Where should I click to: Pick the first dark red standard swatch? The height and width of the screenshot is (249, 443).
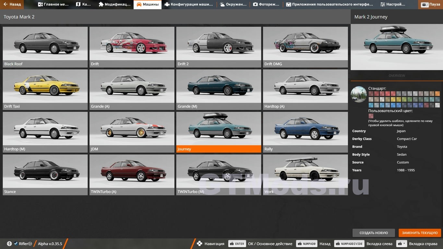pyautogui.click(x=371, y=93)
